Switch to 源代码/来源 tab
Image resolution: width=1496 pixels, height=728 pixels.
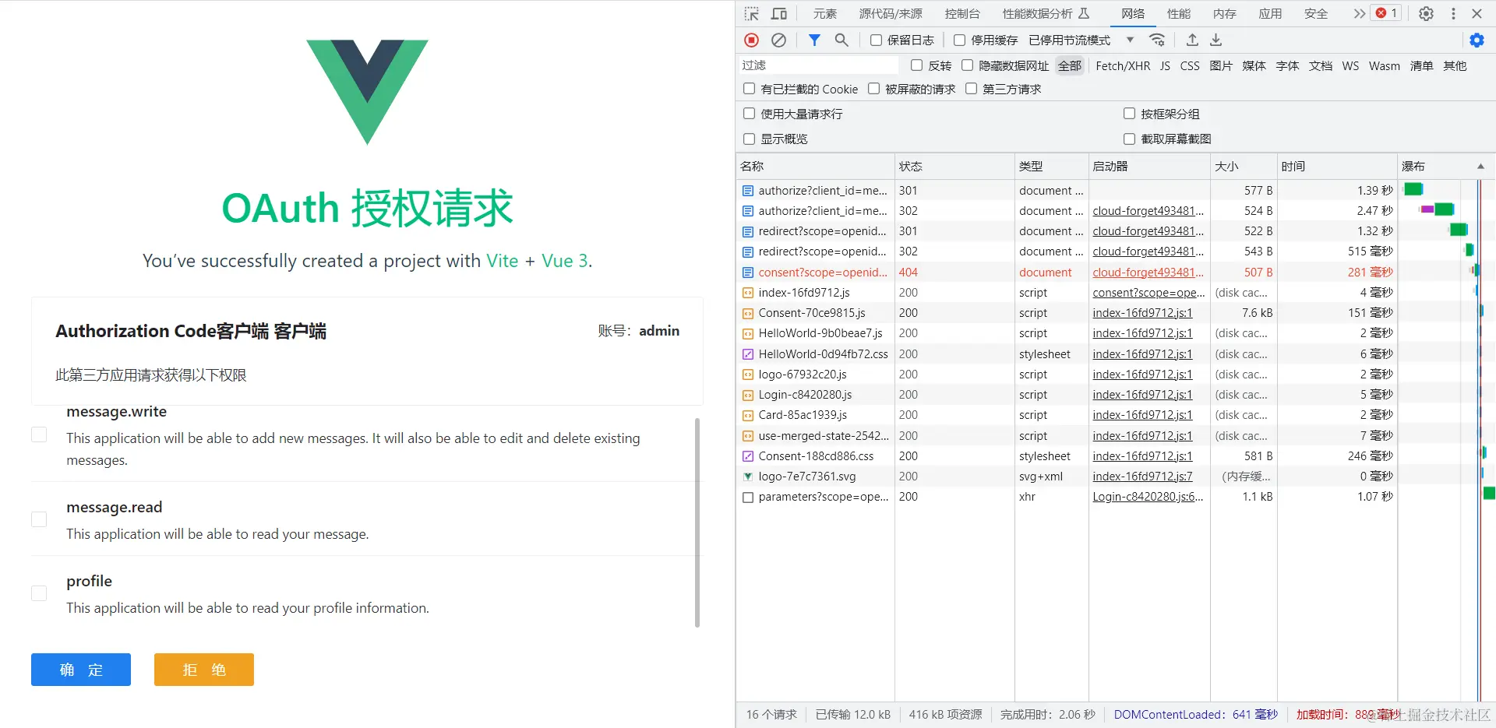891,13
